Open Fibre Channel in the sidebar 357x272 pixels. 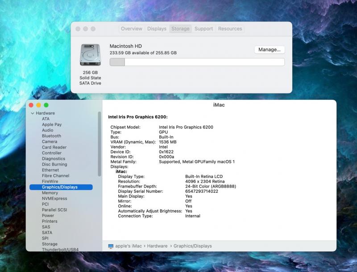pos(55,176)
